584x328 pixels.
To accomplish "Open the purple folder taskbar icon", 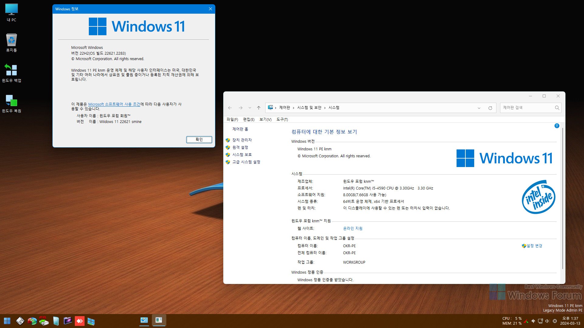I will (68, 321).
